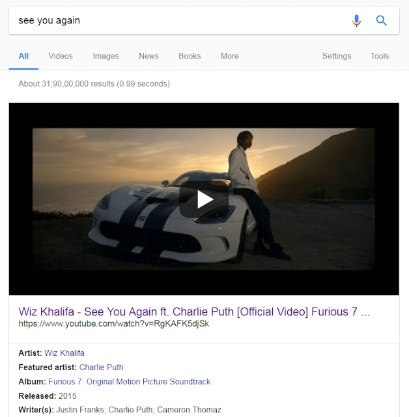Open the Wiz Khalifa See You Again video title link
The width and height of the screenshot is (409, 417).
(x=194, y=311)
